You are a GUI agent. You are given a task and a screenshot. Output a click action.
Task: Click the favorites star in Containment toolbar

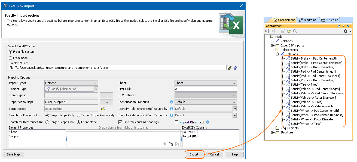(x=289, y=31)
